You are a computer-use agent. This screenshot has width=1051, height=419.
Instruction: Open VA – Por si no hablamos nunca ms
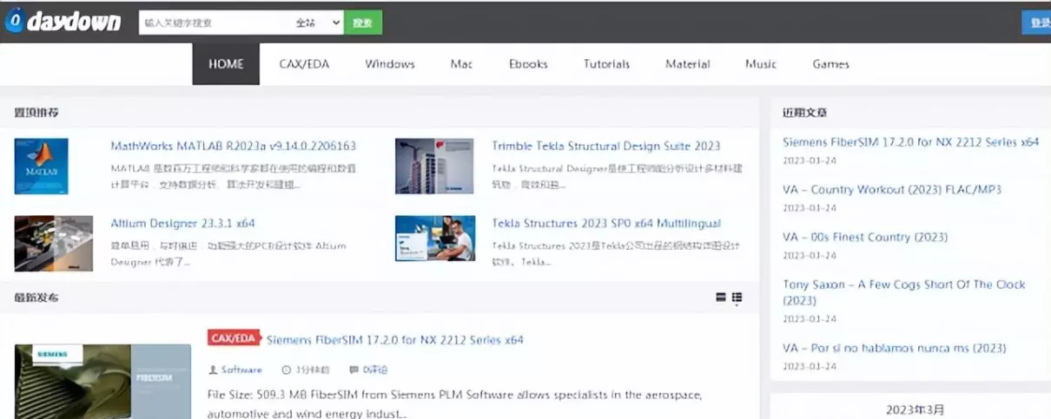click(x=895, y=348)
